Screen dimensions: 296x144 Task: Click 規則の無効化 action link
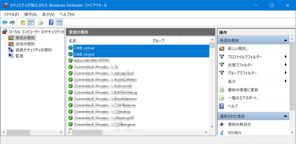click(239, 124)
